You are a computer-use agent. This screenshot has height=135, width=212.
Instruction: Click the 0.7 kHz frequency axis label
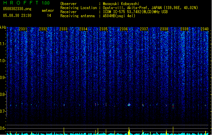click(3, 111)
